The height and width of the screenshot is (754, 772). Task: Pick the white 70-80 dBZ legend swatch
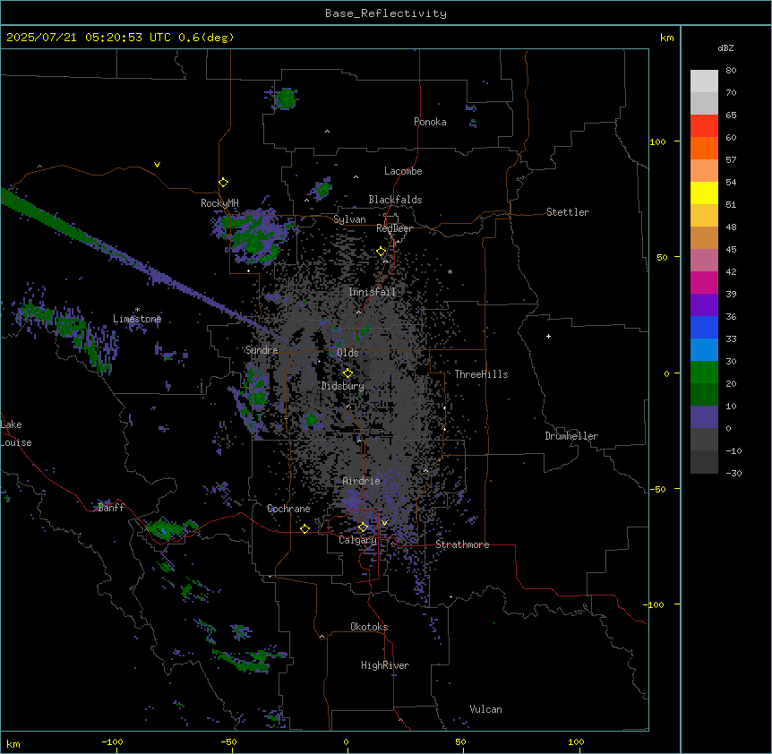pyautogui.click(x=704, y=81)
